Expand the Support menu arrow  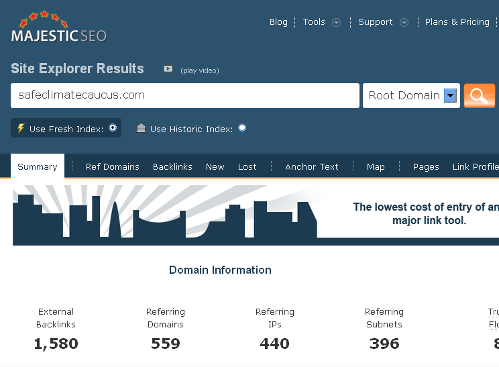point(404,22)
